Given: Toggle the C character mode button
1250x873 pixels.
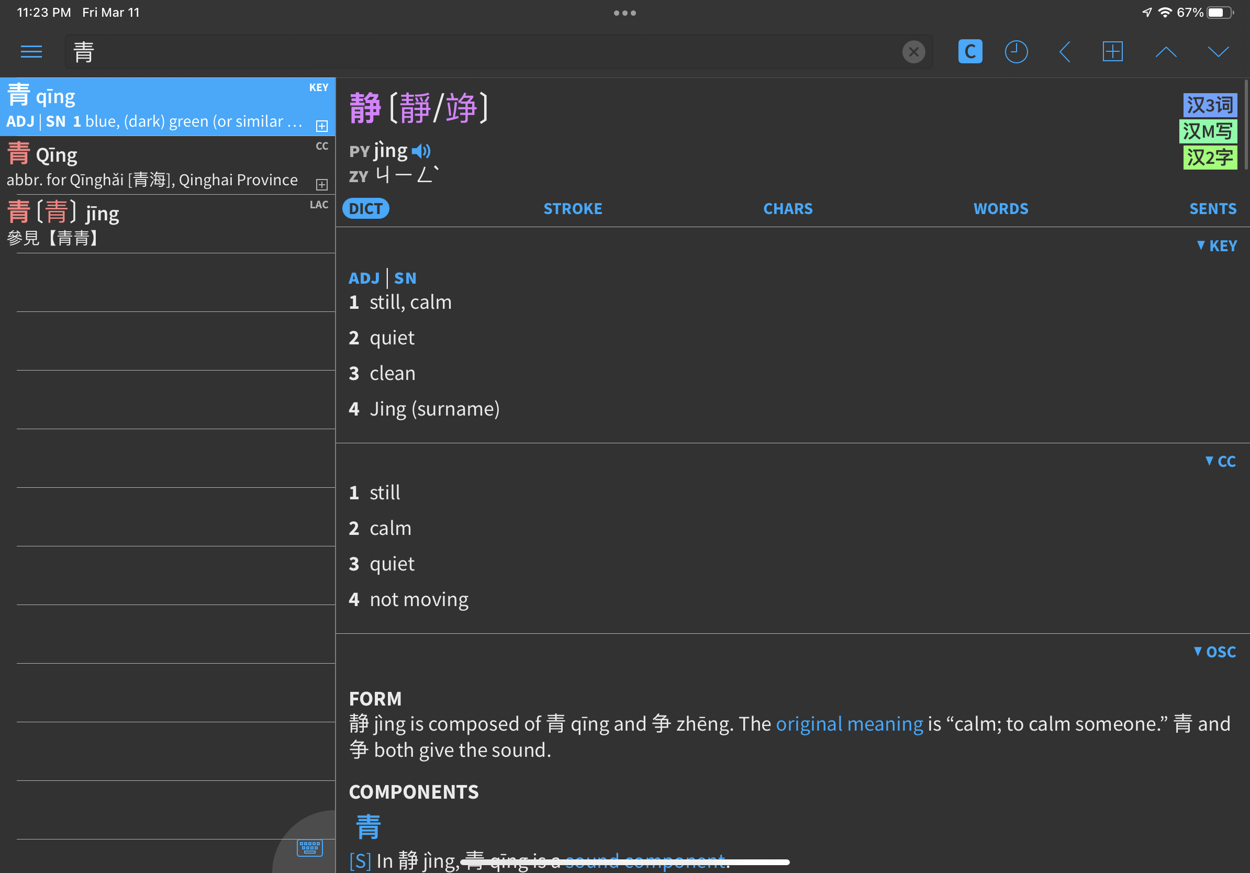Looking at the screenshot, I should pos(970,52).
